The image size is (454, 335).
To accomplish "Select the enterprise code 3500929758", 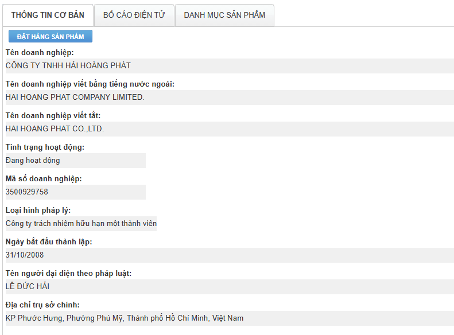I will click(27, 192).
